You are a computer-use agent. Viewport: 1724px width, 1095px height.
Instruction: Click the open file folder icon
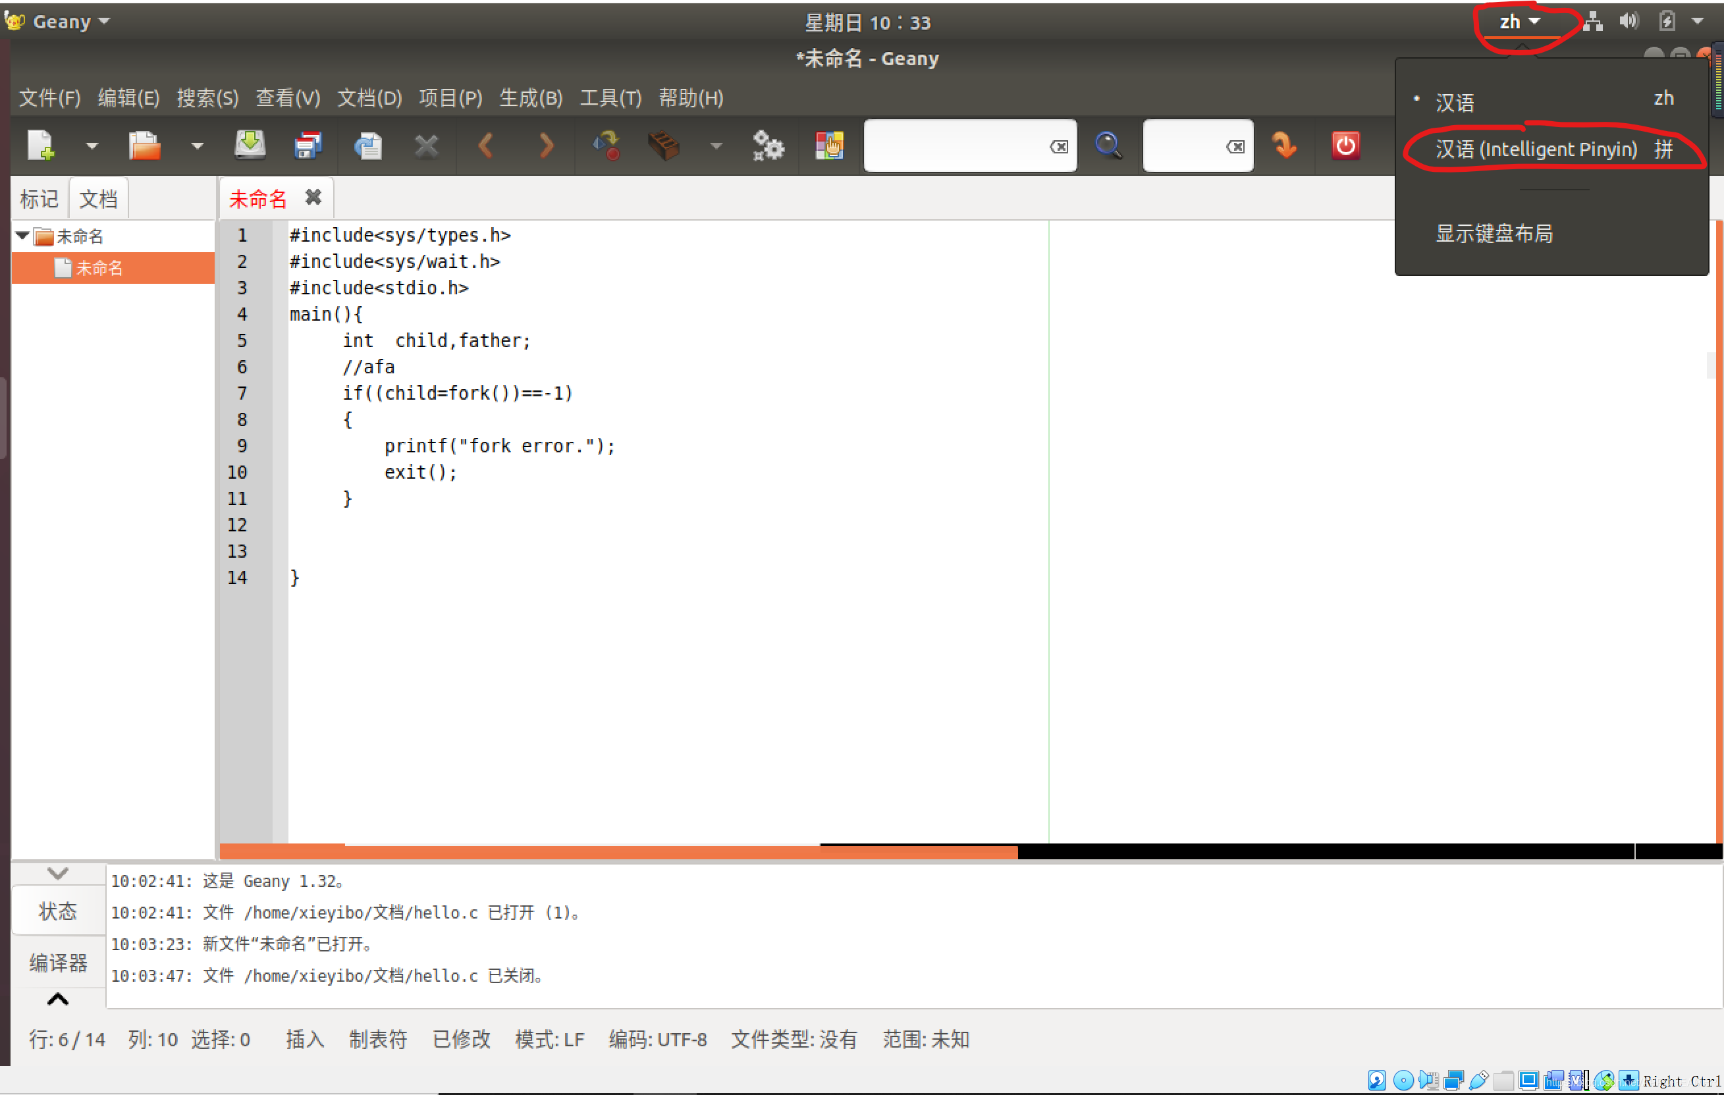click(145, 146)
